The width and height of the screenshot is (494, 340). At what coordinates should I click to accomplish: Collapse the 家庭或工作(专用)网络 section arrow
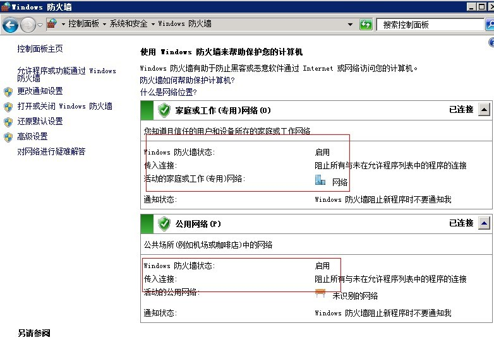click(483, 110)
